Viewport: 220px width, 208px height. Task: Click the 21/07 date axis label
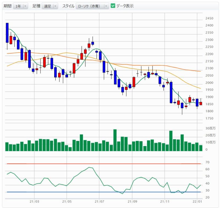pyautogui.click(x=99, y=202)
